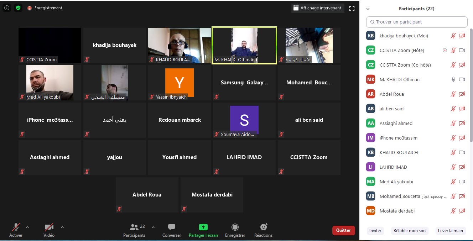Click muted mic icon on LAHFID IMAD tile
Screen dimensions: 473x241
(x=217, y=171)
